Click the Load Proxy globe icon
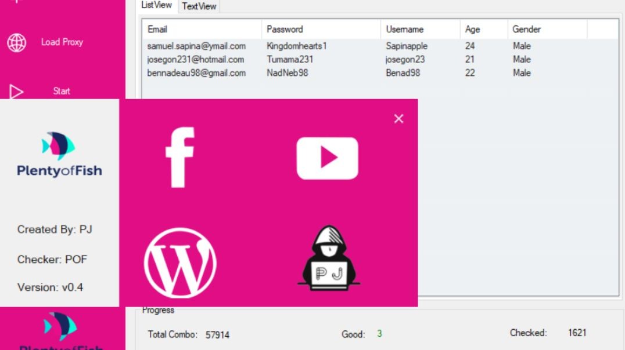This screenshot has height=350, width=625. tap(17, 42)
